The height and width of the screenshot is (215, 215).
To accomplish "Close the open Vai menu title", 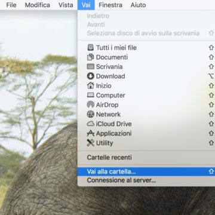I will pyautogui.click(x=86, y=5).
